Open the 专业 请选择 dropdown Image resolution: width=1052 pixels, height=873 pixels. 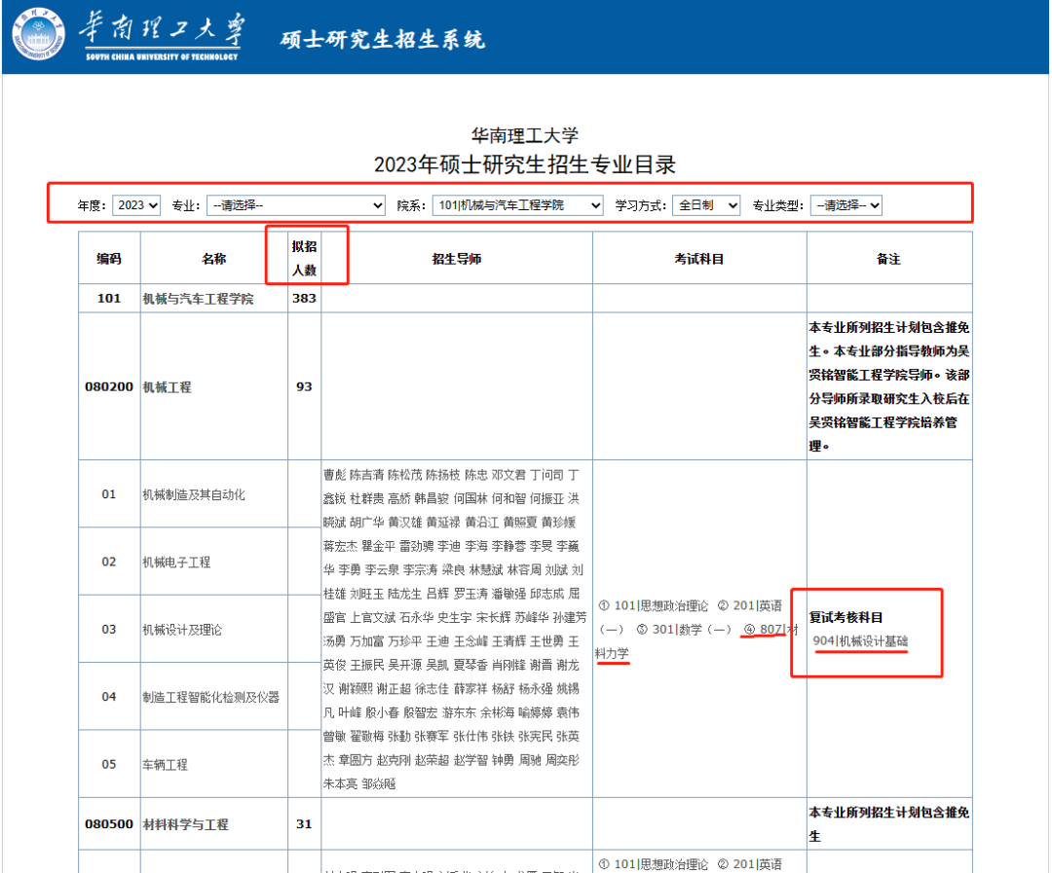coord(296,205)
